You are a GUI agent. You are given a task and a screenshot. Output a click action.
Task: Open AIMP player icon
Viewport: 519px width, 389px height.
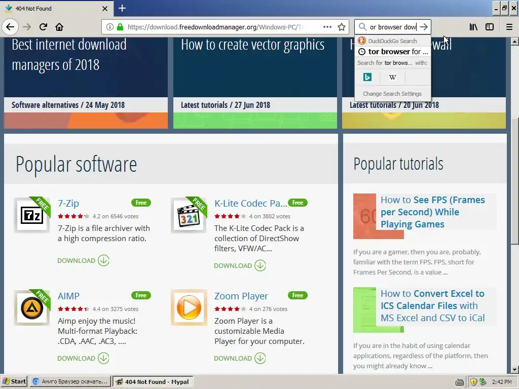pos(32,308)
